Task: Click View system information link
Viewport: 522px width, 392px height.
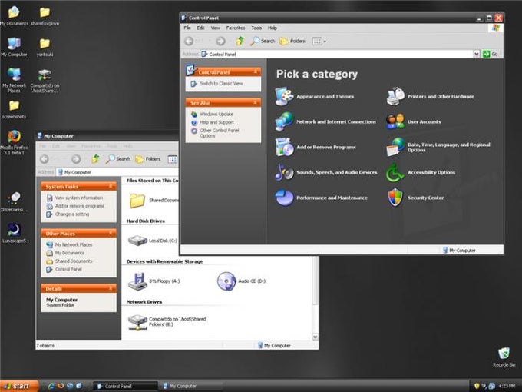Action: click(x=79, y=198)
